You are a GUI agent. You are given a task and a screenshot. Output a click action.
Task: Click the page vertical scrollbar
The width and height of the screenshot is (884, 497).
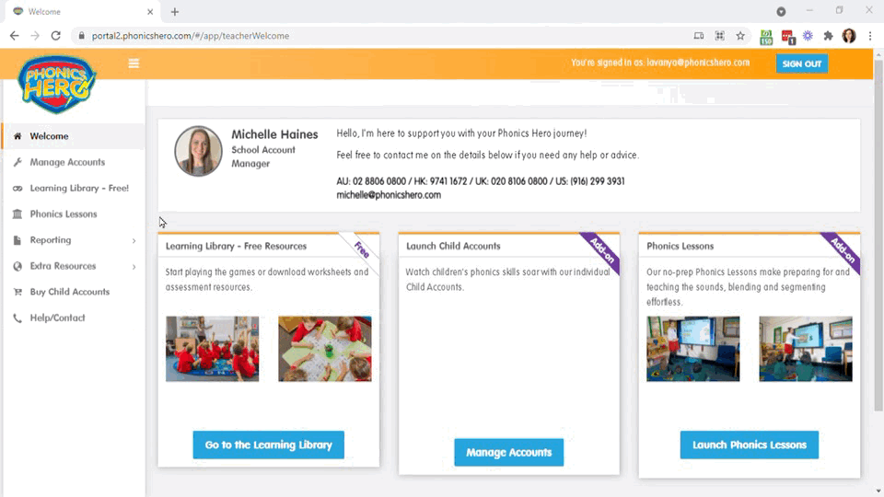pos(878,236)
